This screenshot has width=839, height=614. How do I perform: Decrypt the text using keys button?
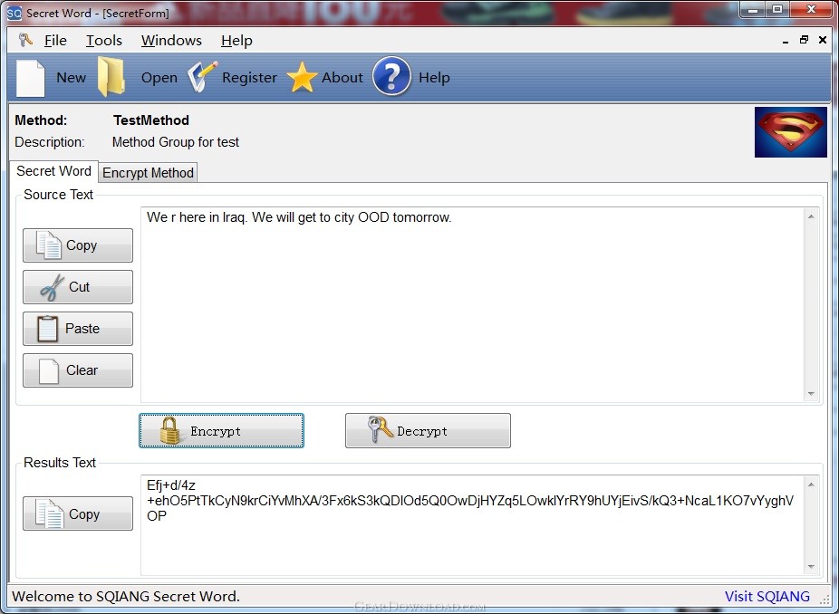[428, 430]
